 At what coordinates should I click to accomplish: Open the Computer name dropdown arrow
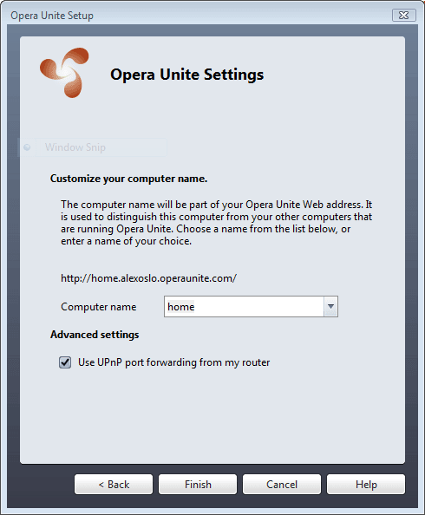(x=330, y=306)
